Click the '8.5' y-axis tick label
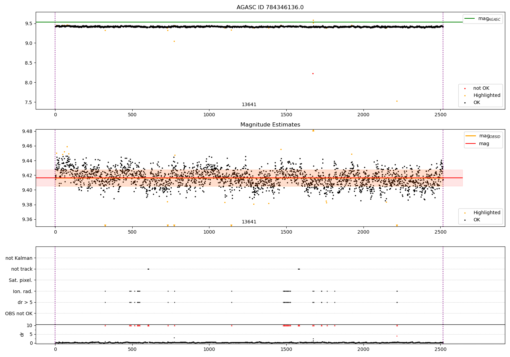This screenshot has height=357, width=510. 29,63
